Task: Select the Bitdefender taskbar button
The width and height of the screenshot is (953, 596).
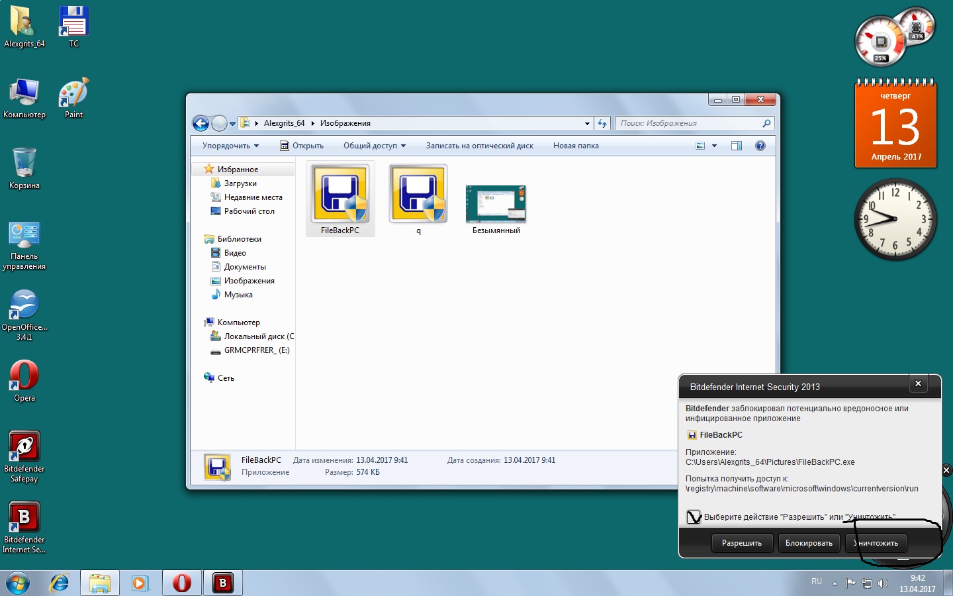Action: click(223, 583)
